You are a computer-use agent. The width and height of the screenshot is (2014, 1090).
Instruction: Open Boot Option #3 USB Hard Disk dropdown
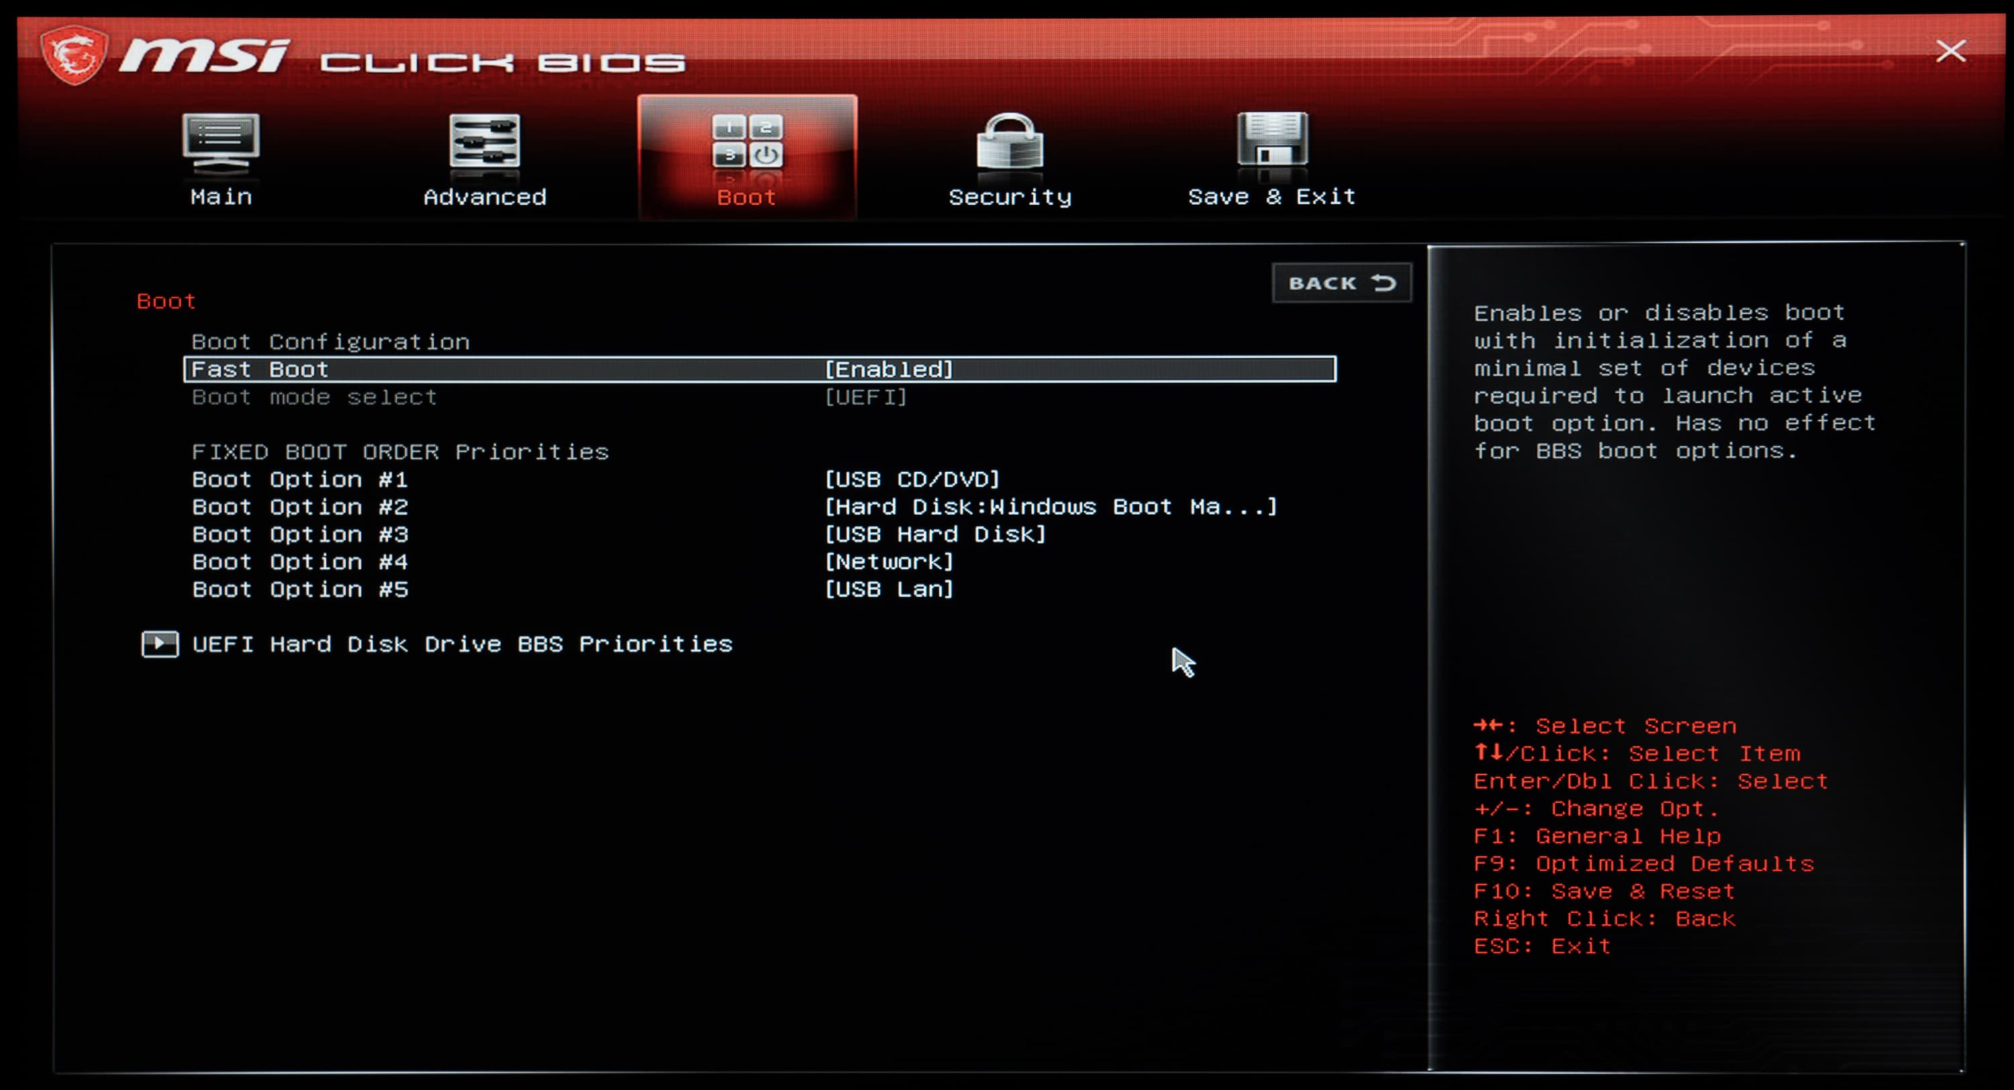pyautogui.click(x=935, y=534)
